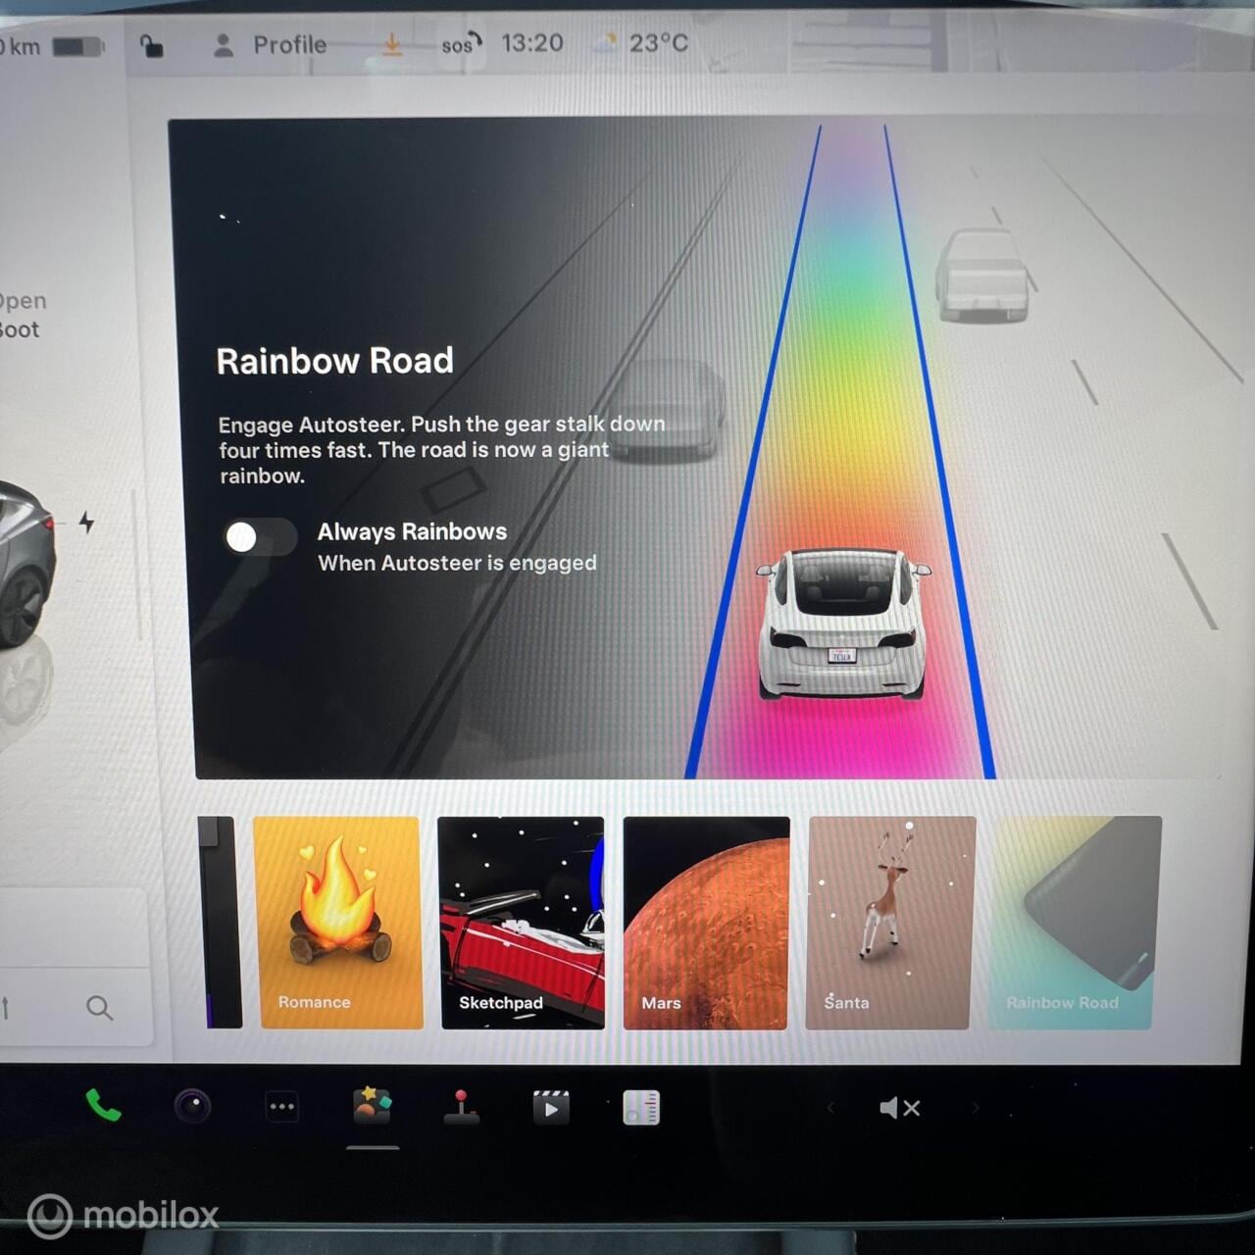Decrease volume with left chevron
Viewport: 1255px width, 1255px height.
(x=830, y=1108)
